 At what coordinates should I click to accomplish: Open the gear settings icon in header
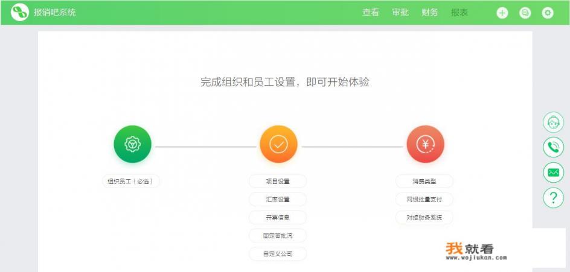548,13
